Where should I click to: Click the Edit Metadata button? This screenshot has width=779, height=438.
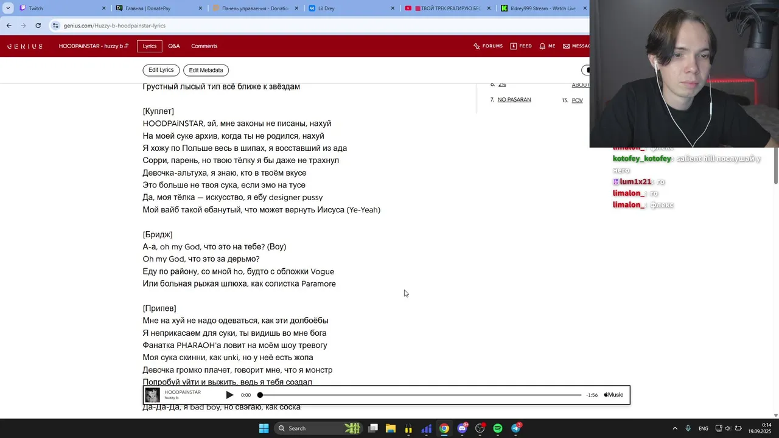coord(206,70)
